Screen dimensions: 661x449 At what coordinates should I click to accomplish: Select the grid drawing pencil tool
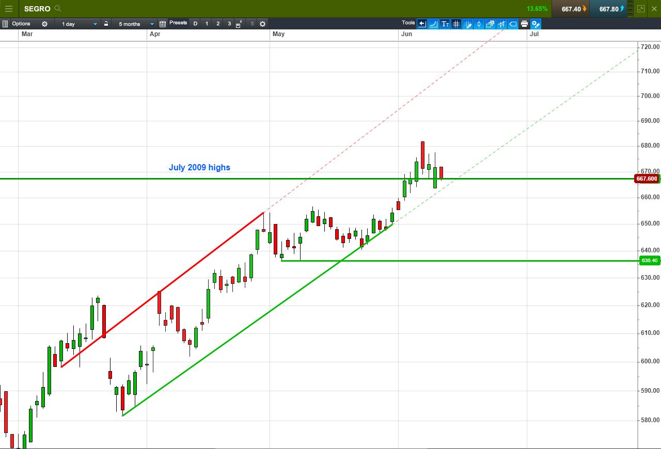click(x=467, y=24)
